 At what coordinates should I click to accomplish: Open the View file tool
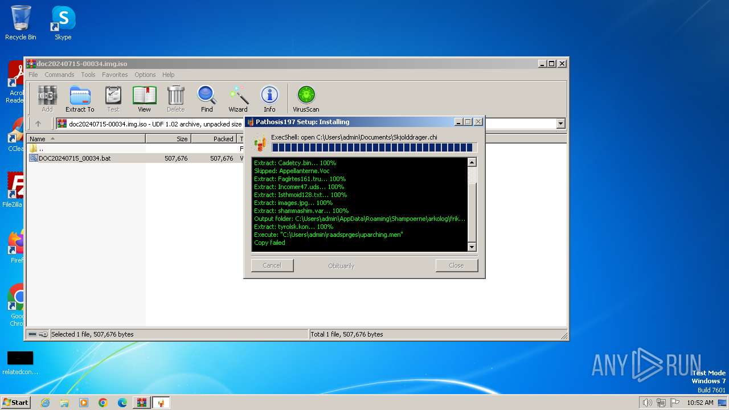[x=144, y=99]
